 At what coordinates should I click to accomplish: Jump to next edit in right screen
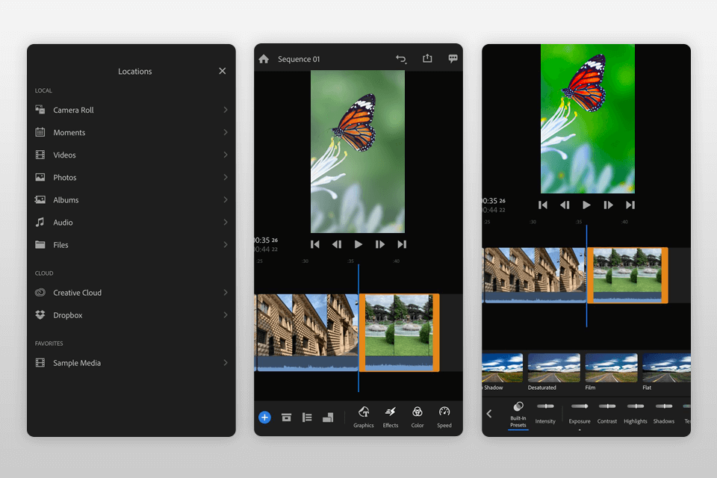(x=630, y=205)
